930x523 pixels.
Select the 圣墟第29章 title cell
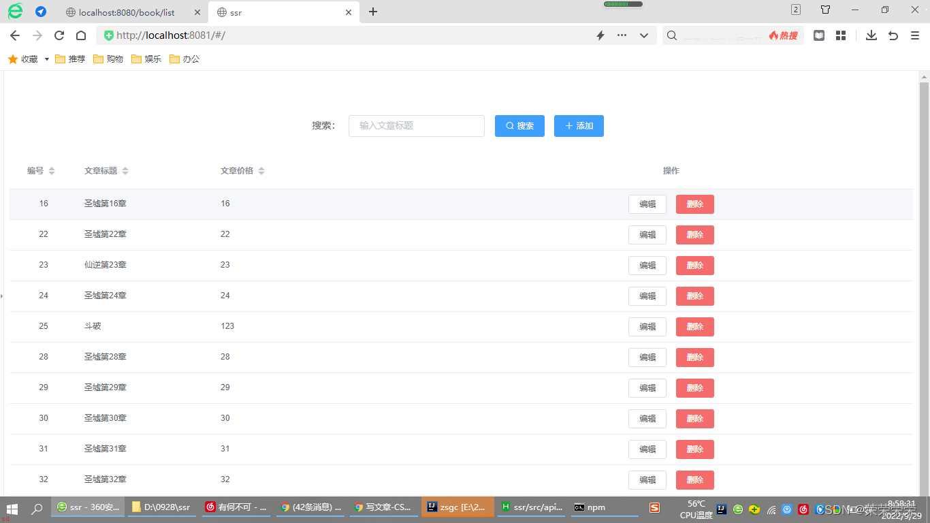click(x=106, y=387)
